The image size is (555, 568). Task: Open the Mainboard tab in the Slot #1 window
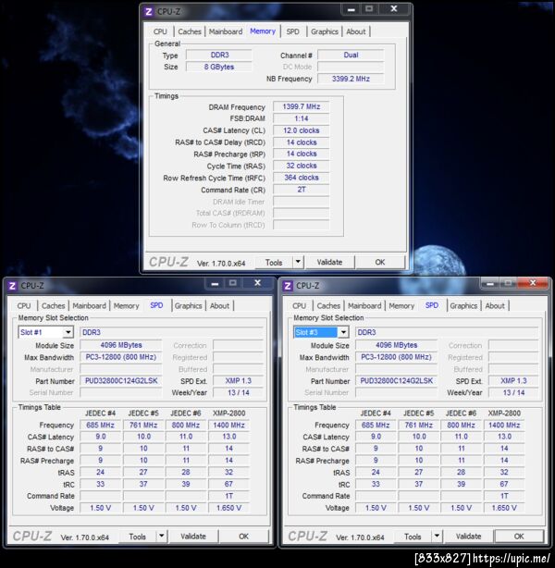coord(90,306)
